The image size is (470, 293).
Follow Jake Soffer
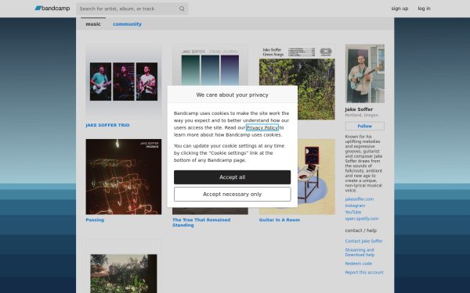pos(365,126)
